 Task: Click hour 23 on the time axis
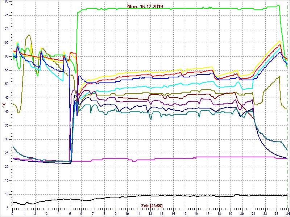pyautogui.click(x=277, y=213)
